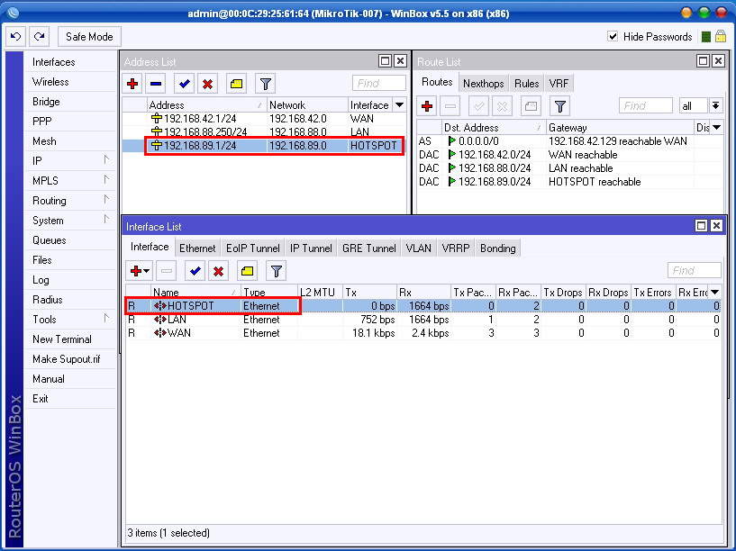Click remove icon in Route List toolbar
This screenshot has width=736, height=551.
(450, 106)
